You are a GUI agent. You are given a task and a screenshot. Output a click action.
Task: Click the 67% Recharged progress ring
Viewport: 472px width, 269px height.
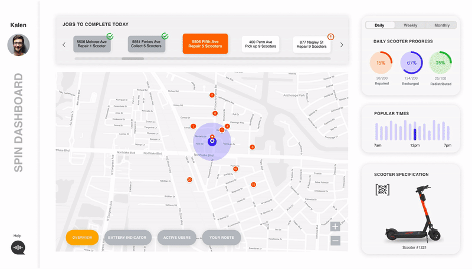[411, 63]
